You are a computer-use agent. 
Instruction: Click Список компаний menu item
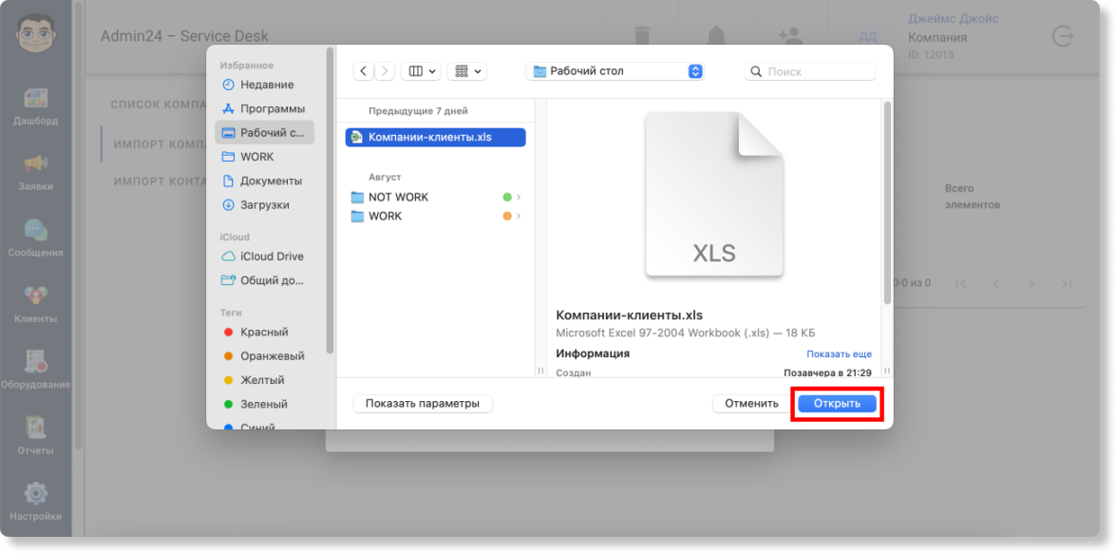coord(159,105)
